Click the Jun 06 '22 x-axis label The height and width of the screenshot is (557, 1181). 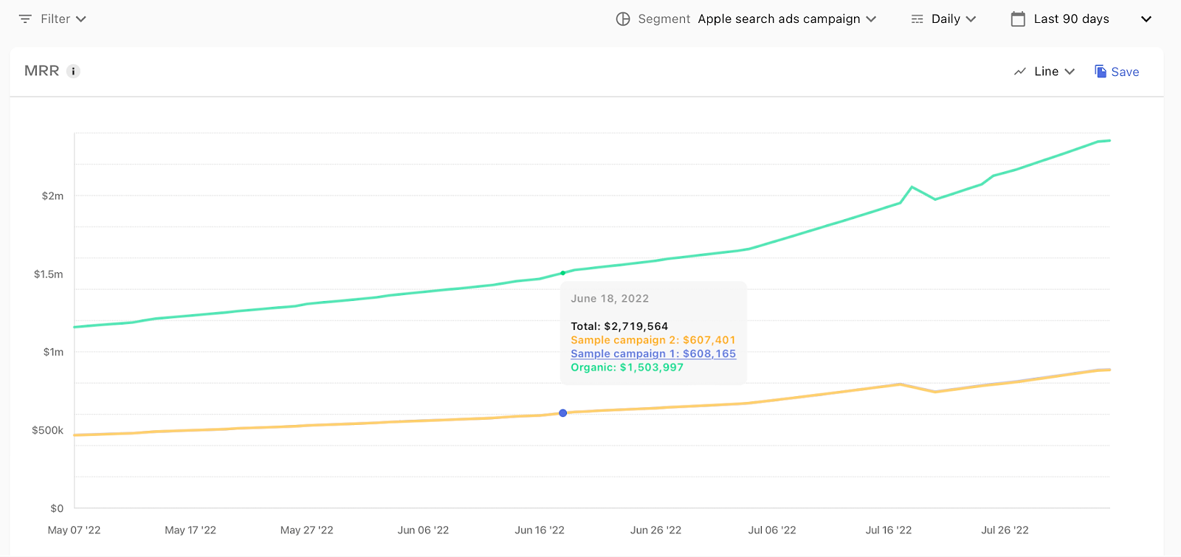tap(423, 530)
